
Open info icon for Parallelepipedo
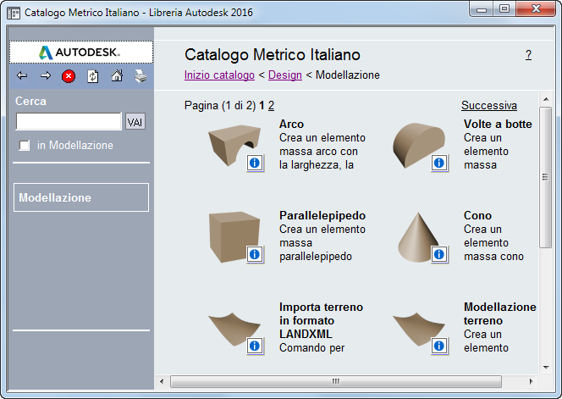(x=255, y=255)
